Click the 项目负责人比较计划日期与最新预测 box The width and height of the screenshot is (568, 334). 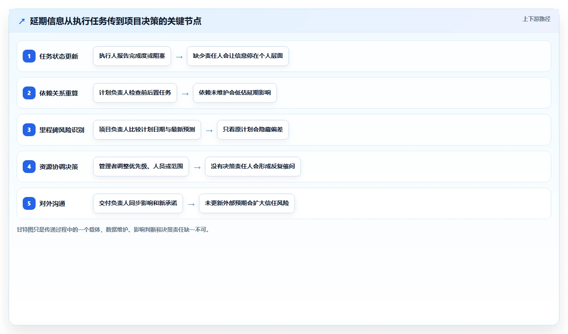[x=147, y=130]
